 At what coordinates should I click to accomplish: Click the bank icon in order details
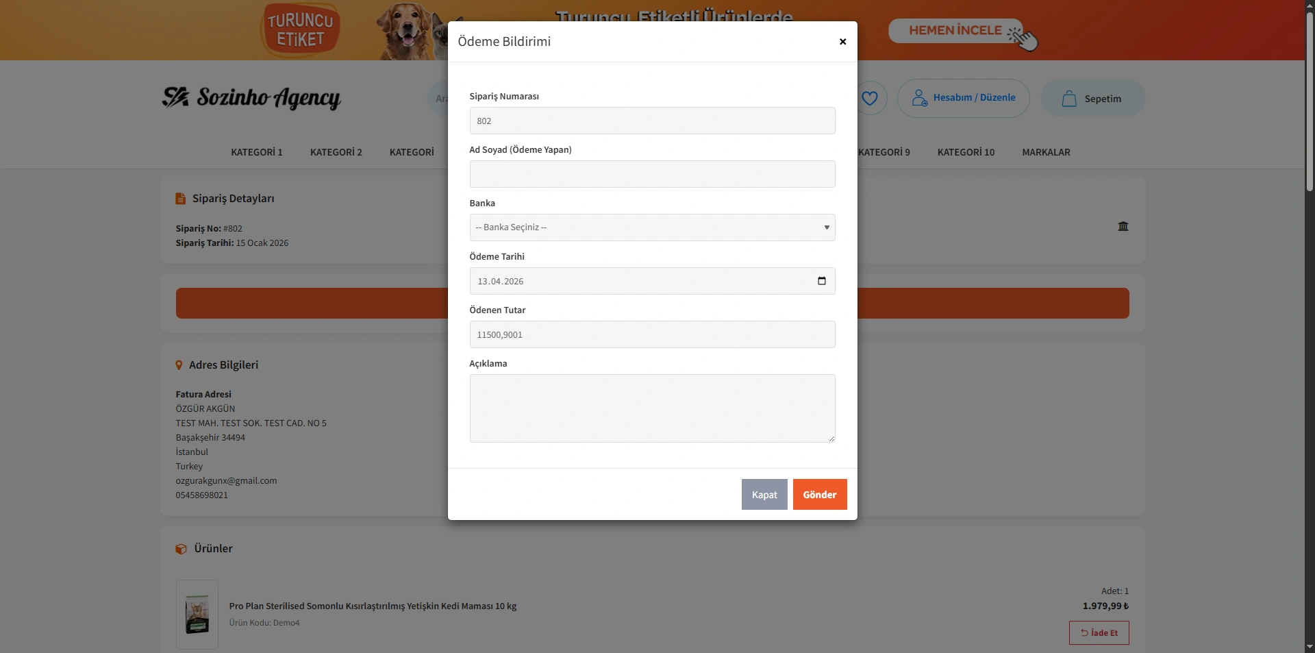1123,226
